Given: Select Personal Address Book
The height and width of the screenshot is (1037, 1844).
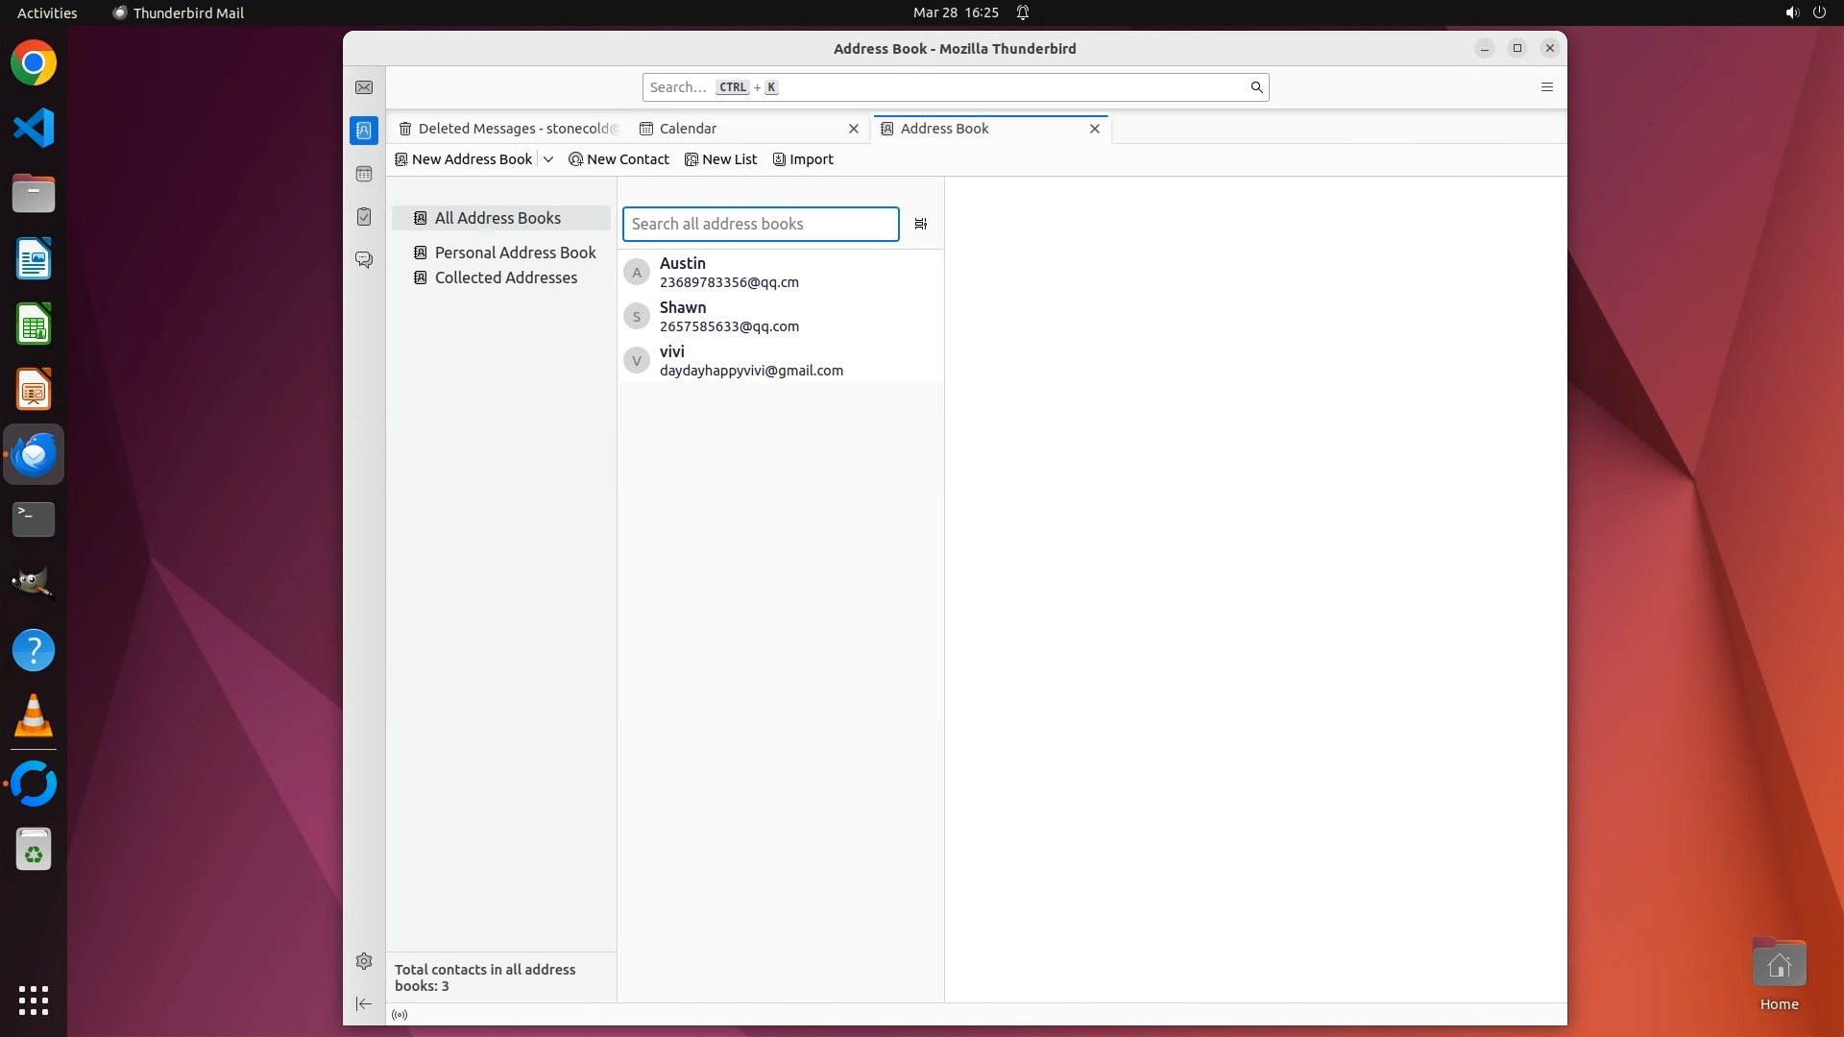Looking at the screenshot, I should (x=515, y=253).
